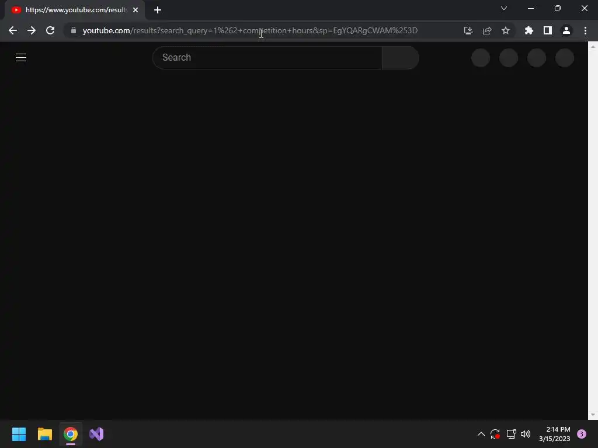Viewport: 598px width, 448px height.
Task: Go back to the previous page
Action: coord(13,30)
